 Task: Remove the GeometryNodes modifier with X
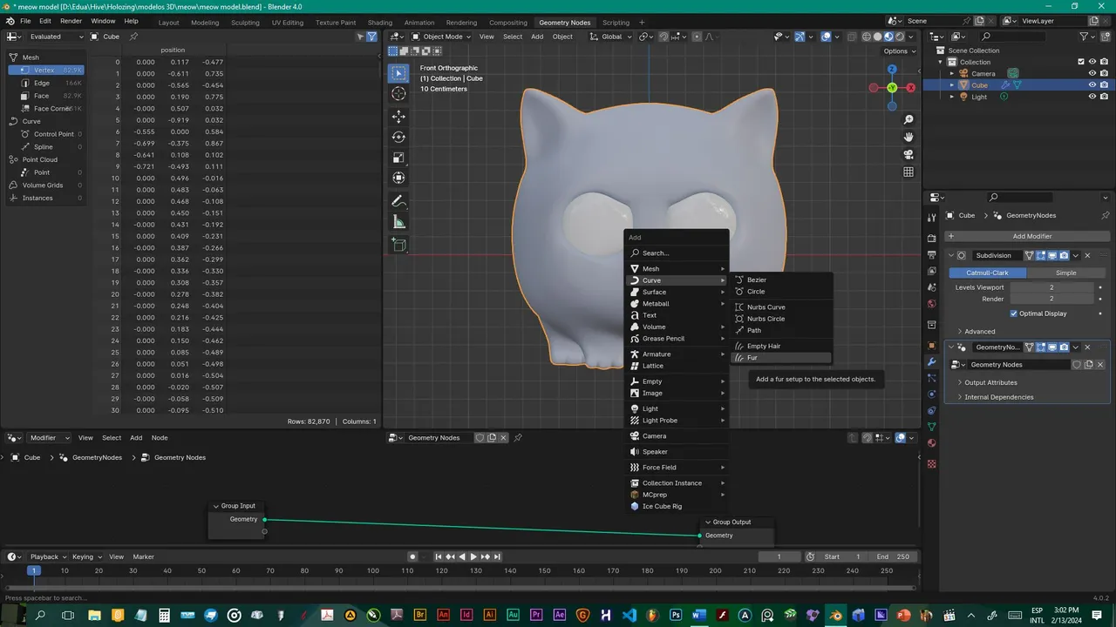coord(1087,347)
